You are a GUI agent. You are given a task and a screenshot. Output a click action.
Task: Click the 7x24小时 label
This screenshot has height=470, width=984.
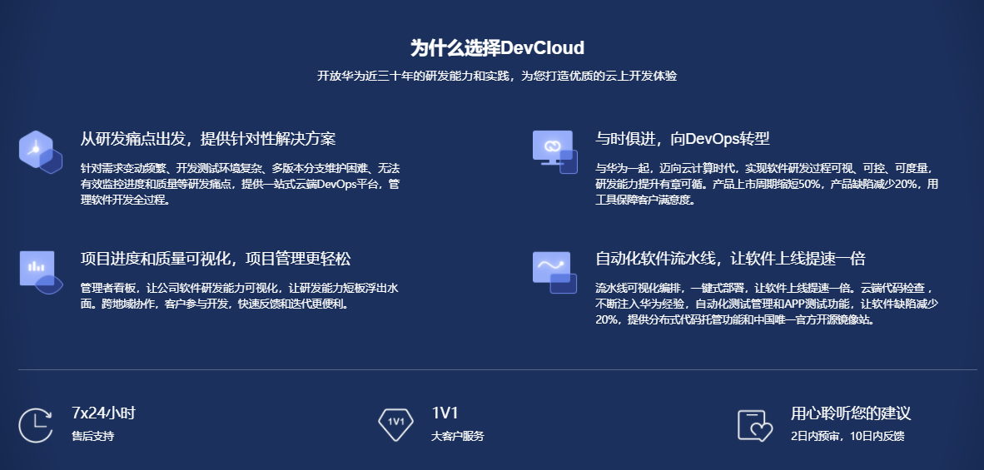click(x=103, y=413)
